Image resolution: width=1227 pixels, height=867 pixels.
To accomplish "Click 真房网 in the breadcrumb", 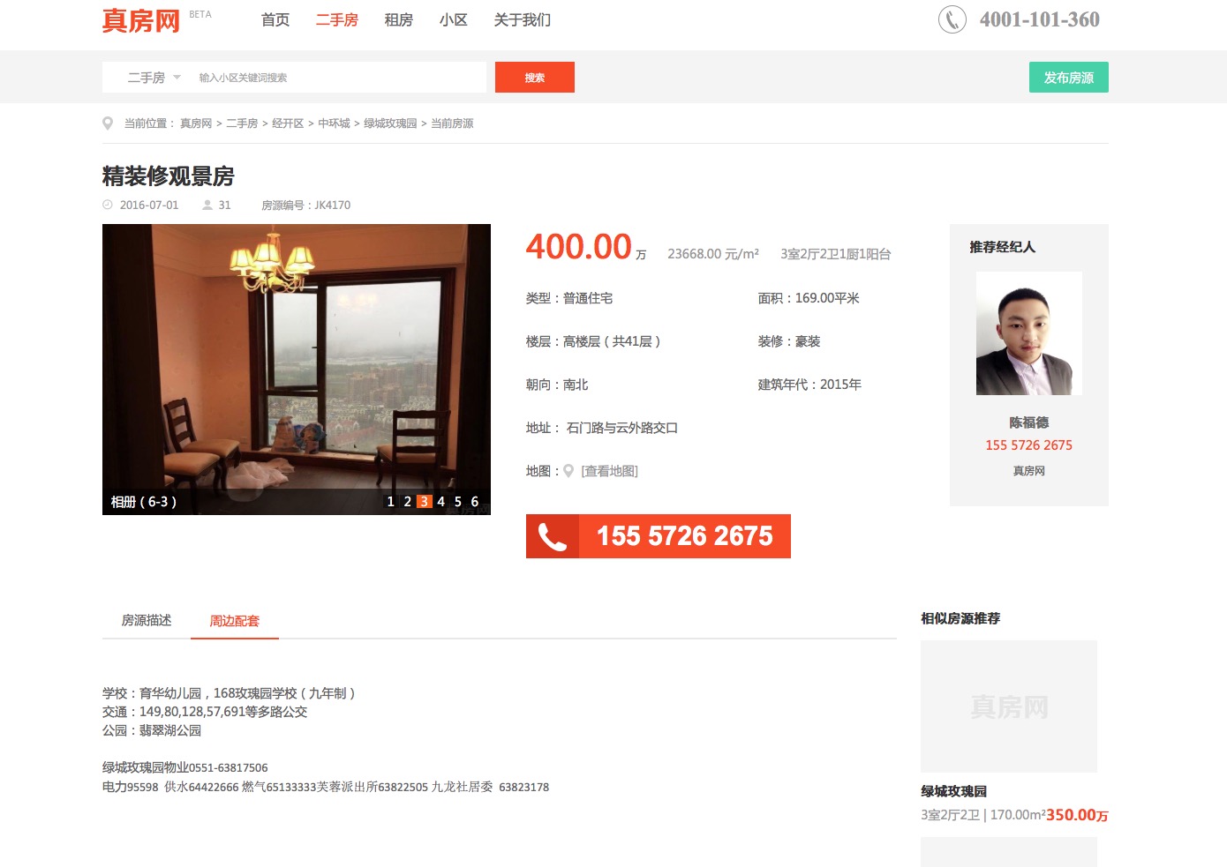I will (196, 123).
